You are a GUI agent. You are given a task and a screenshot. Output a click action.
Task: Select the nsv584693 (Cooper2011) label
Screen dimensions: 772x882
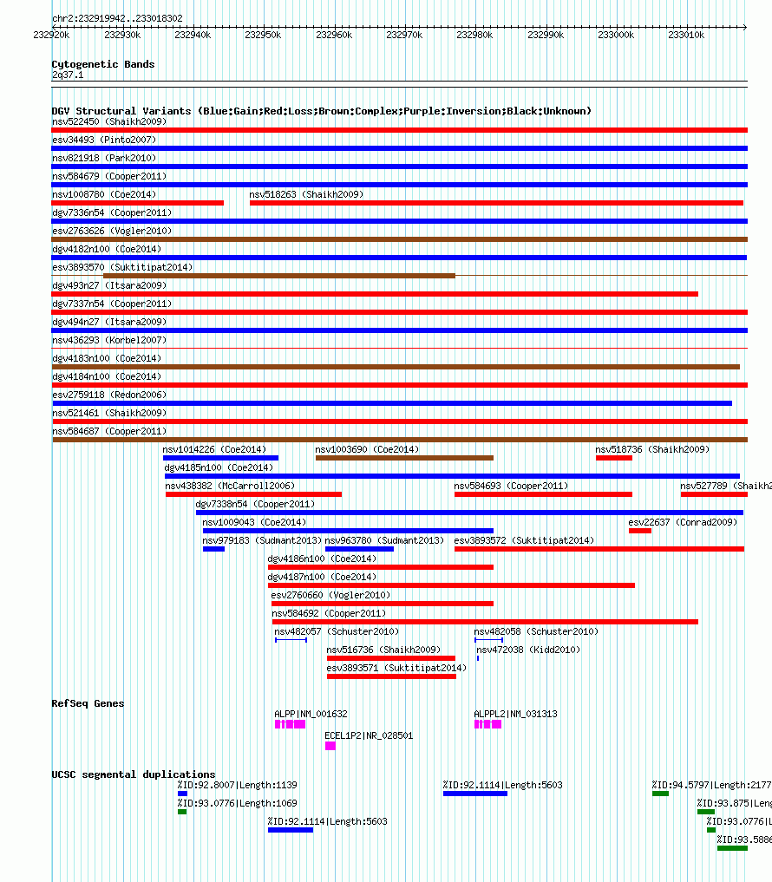pos(511,486)
